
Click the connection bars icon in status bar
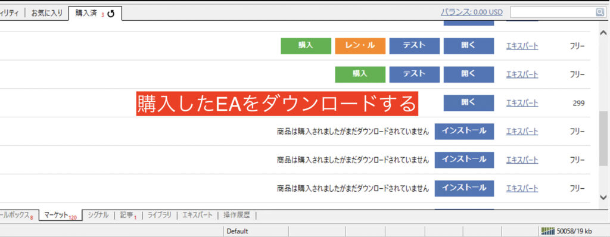(x=548, y=231)
